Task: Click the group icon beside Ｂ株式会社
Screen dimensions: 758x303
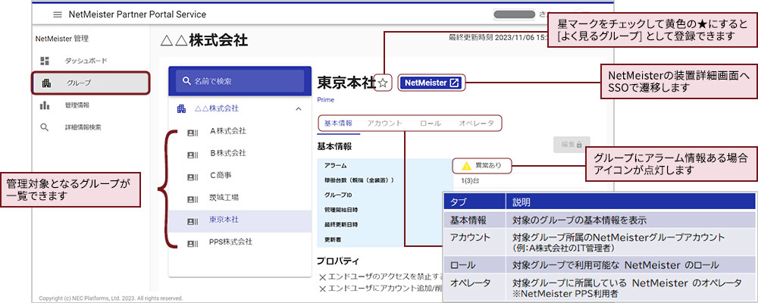Action: tap(193, 155)
